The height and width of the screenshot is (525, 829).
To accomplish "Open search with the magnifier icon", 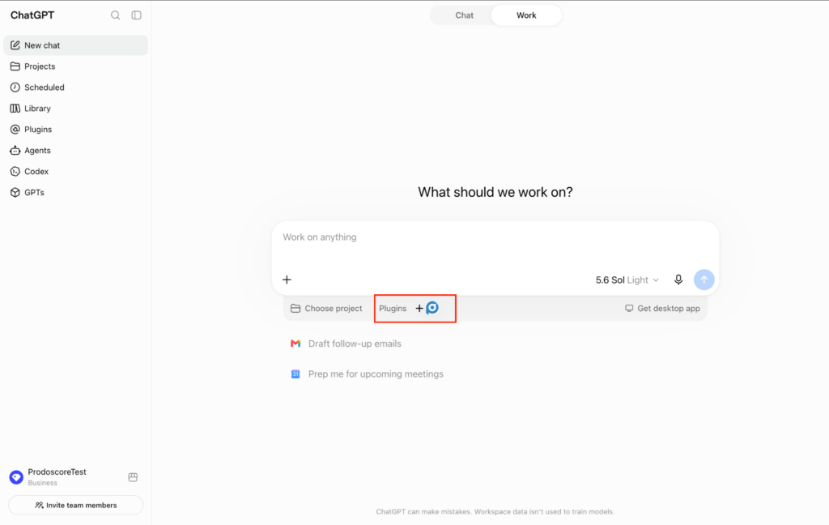I will [115, 15].
